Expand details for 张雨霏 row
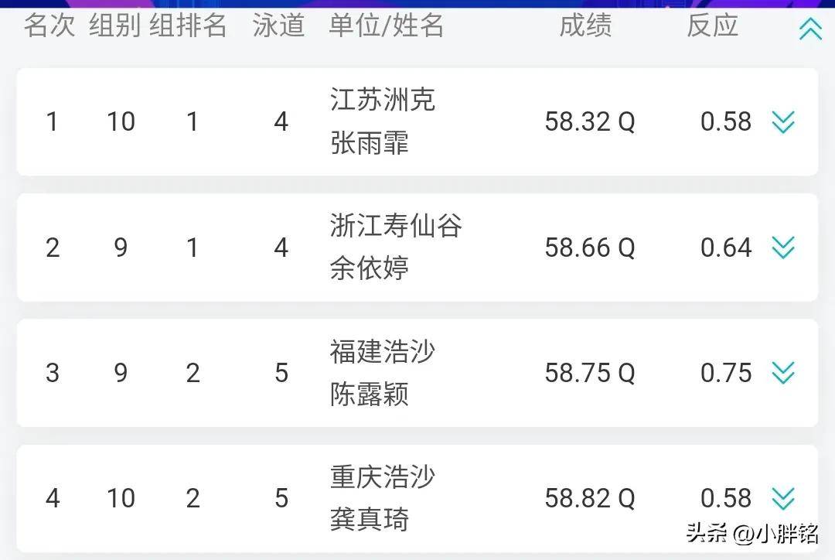Image resolution: width=835 pixels, height=560 pixels. pos(782,122)
